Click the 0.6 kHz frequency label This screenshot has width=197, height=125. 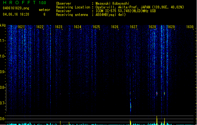point(3,119)
